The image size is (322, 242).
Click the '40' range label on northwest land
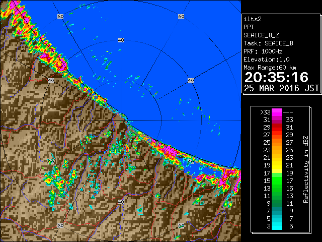click(51, 81)
